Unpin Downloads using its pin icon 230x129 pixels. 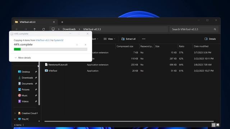click(x=36, y=78)
